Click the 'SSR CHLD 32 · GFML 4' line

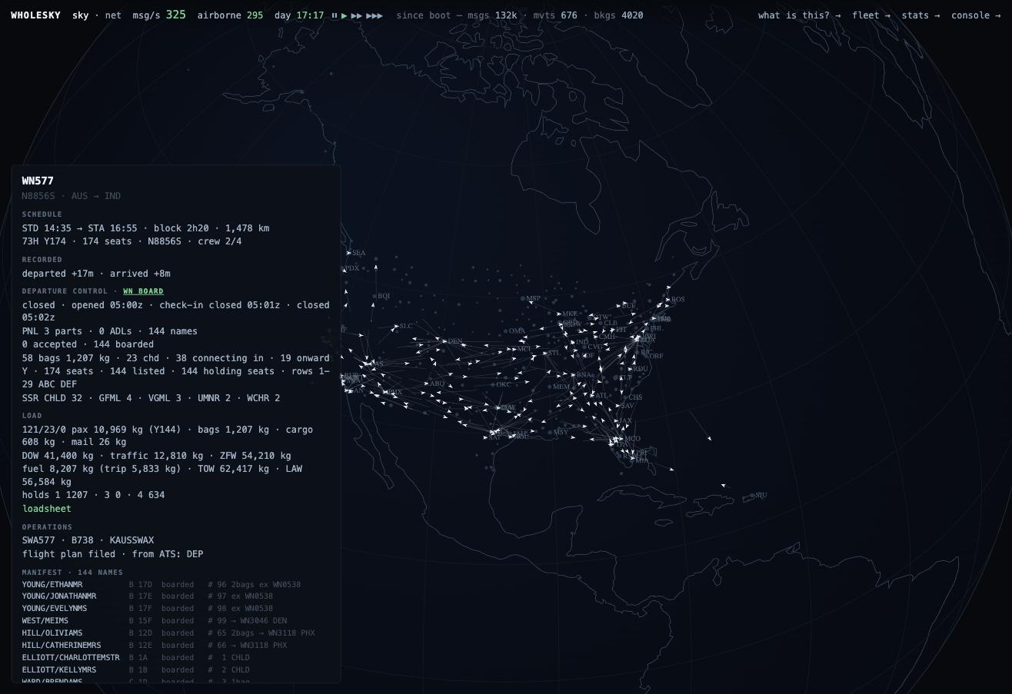(151, 398)
